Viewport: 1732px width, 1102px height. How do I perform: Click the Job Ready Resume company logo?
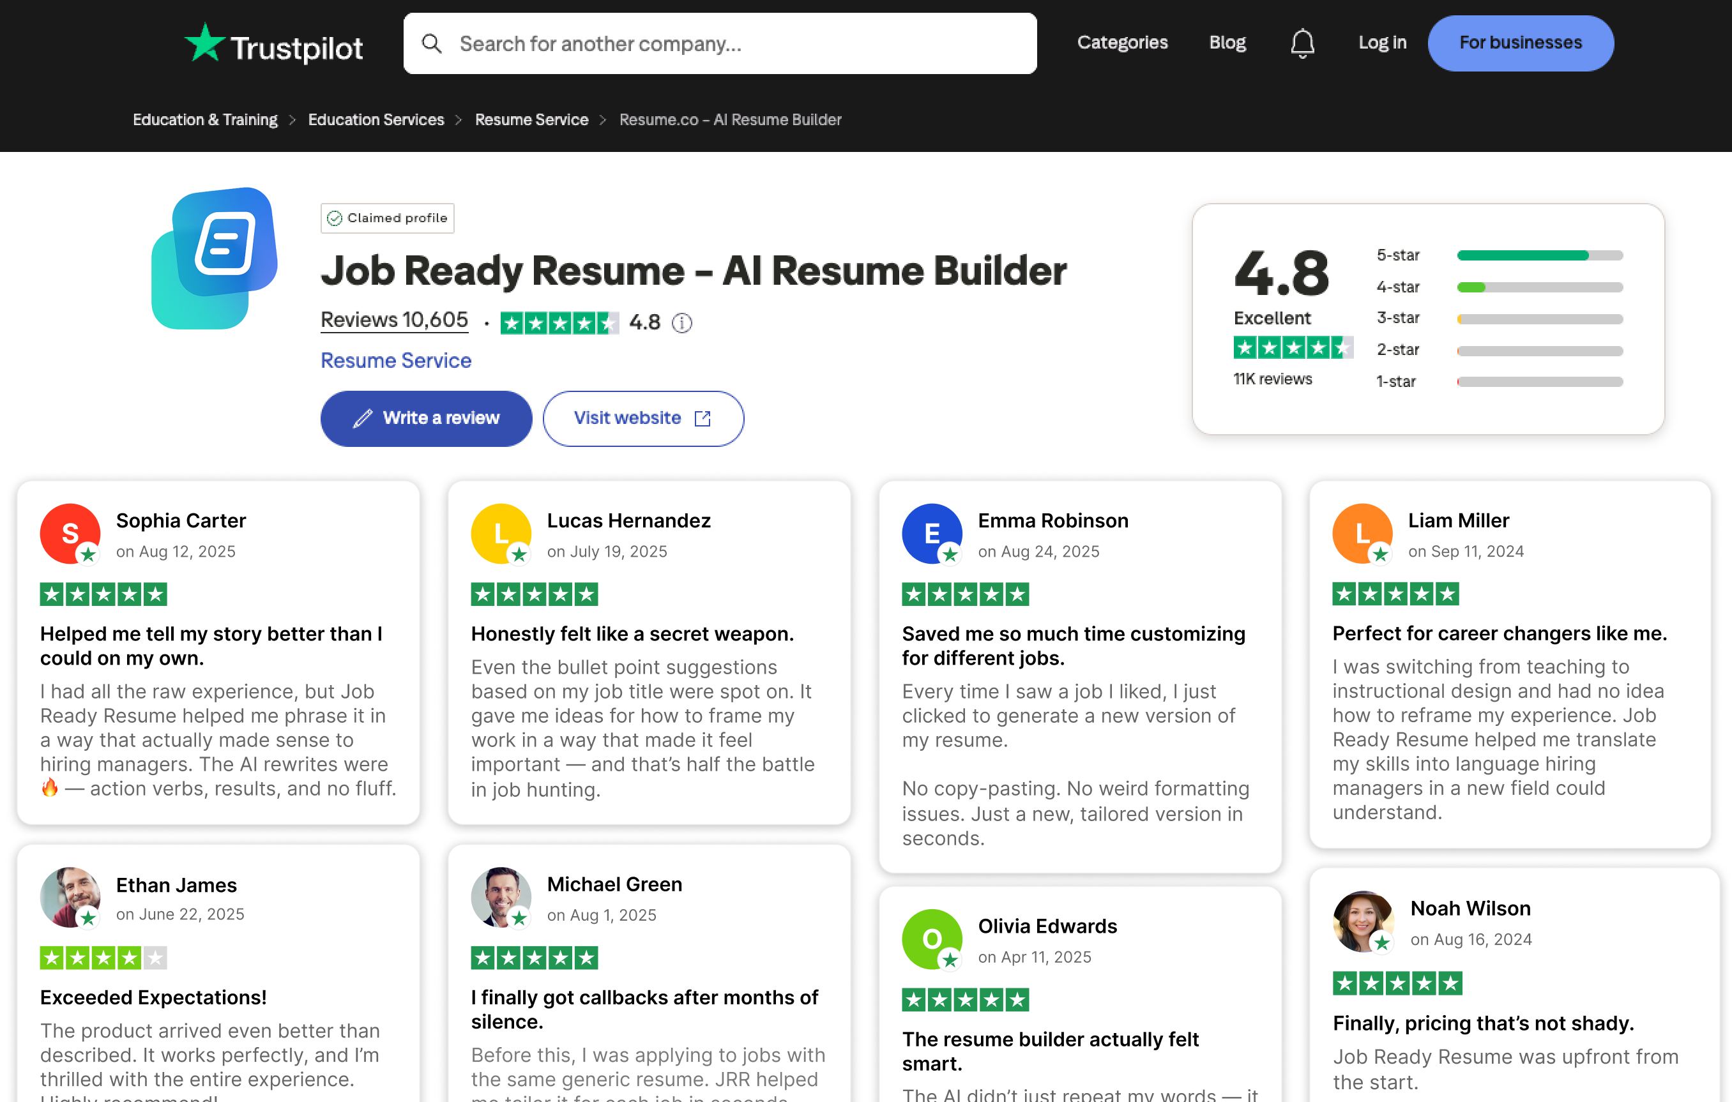point(215,258)
